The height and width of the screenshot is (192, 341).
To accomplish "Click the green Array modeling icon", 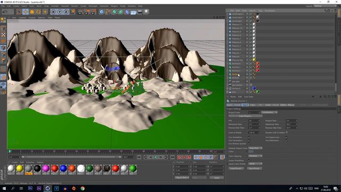I will pos(121,12).
